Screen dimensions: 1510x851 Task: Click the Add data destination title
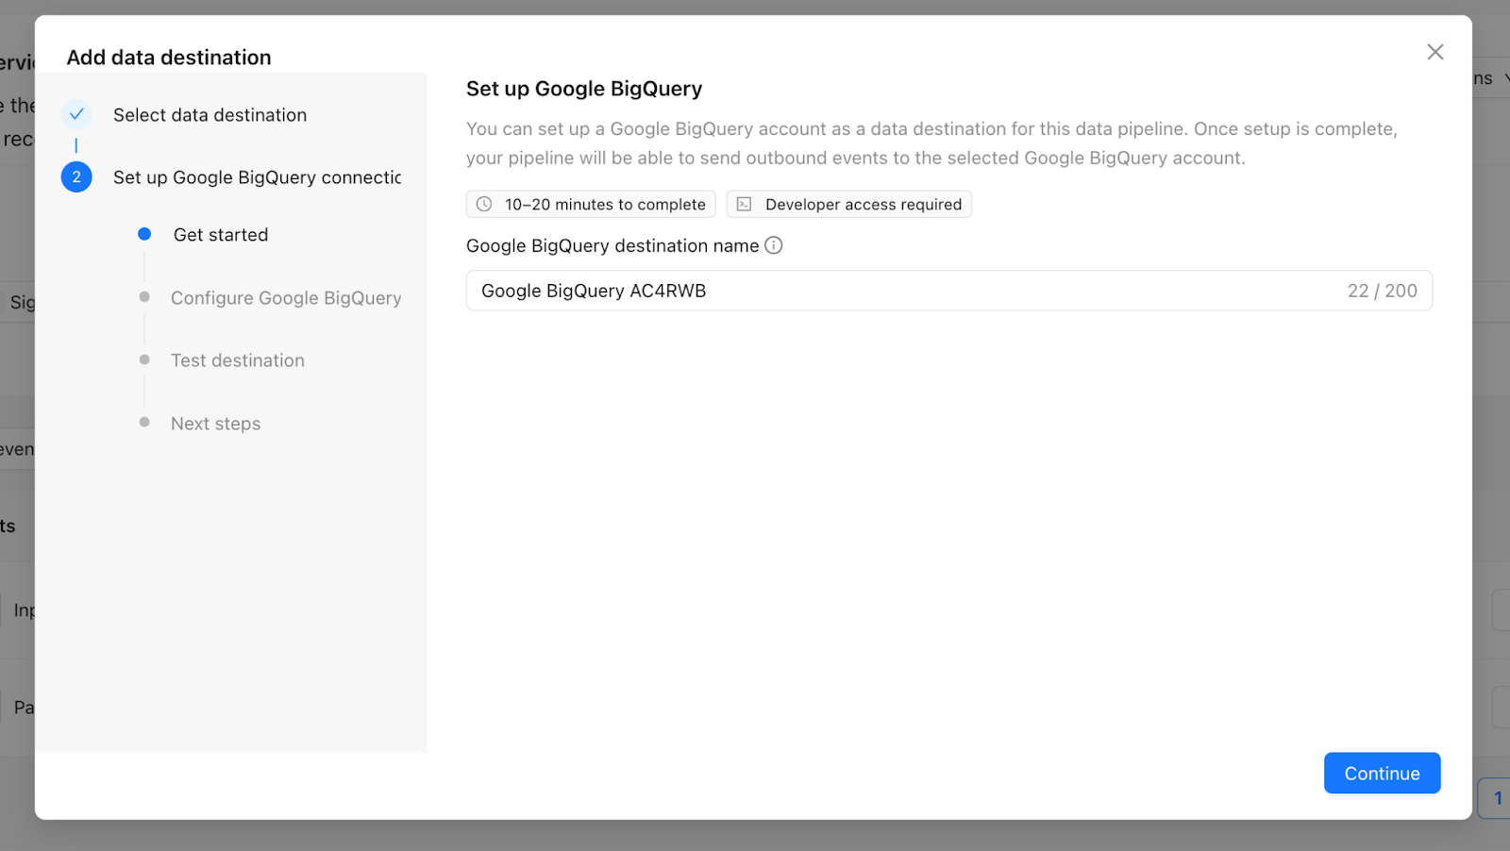click(x=169, y=58)
